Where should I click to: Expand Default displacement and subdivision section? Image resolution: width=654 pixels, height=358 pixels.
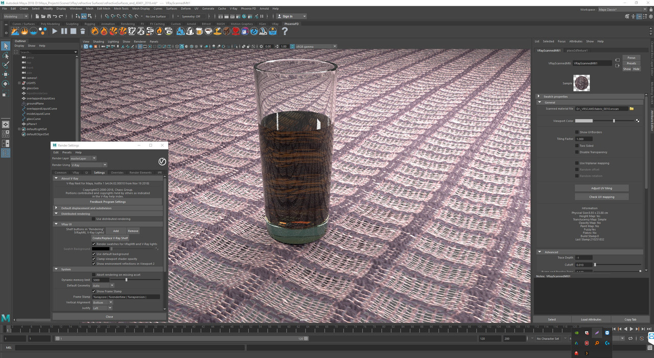[56, 208]
